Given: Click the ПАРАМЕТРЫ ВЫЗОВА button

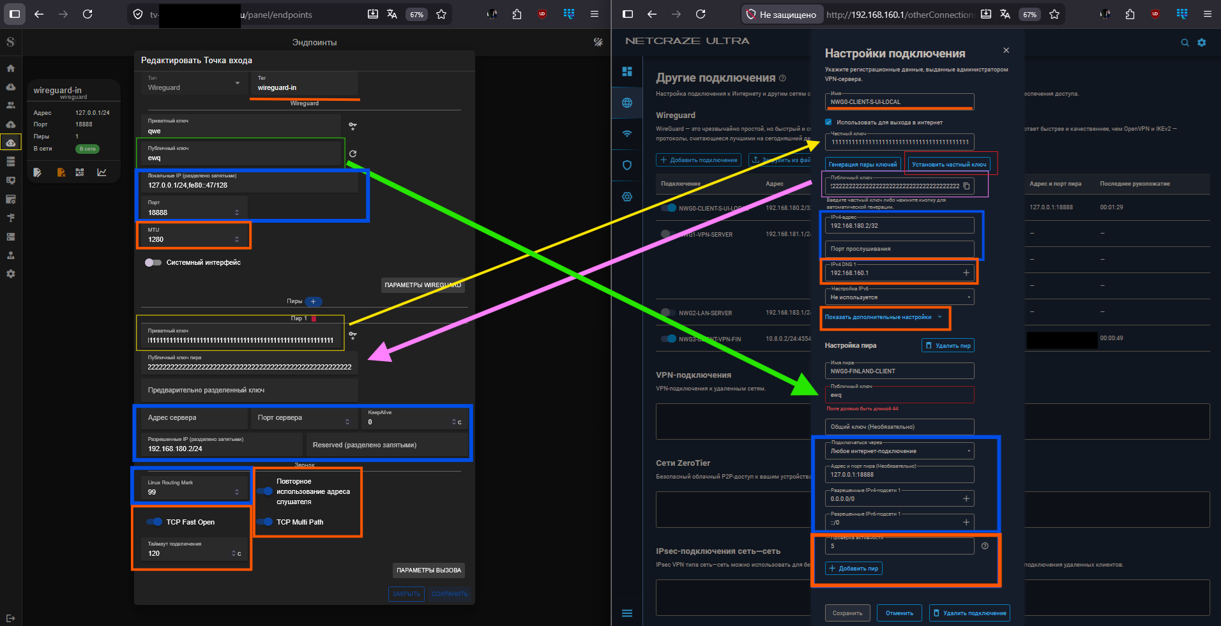Looking at the screenshot, I should [x=428, y=570].
